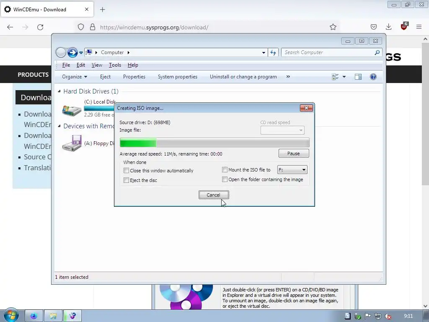
Task: Click the Search Computer input field
Action: (x=328, y=52)
